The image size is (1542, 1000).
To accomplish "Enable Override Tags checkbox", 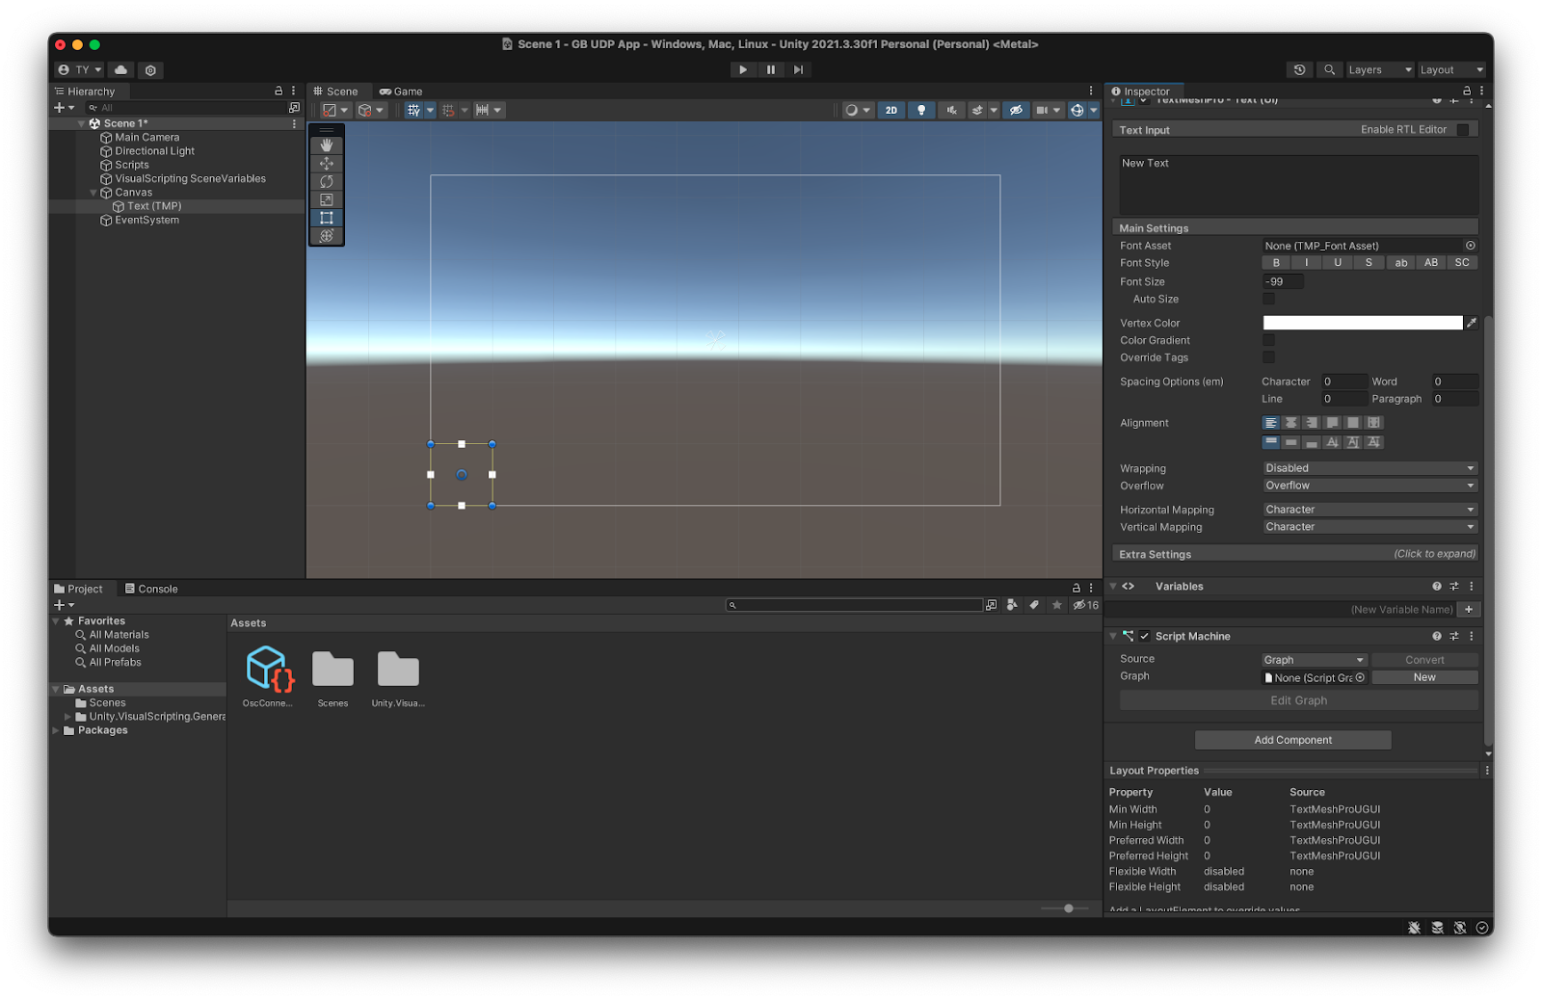I will coord(1268,357).
